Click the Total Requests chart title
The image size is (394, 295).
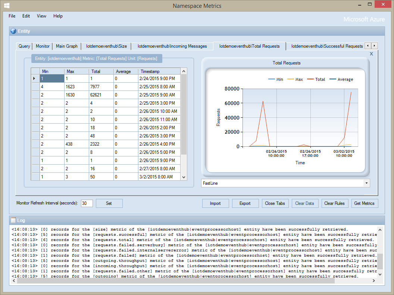click(287, 63)
